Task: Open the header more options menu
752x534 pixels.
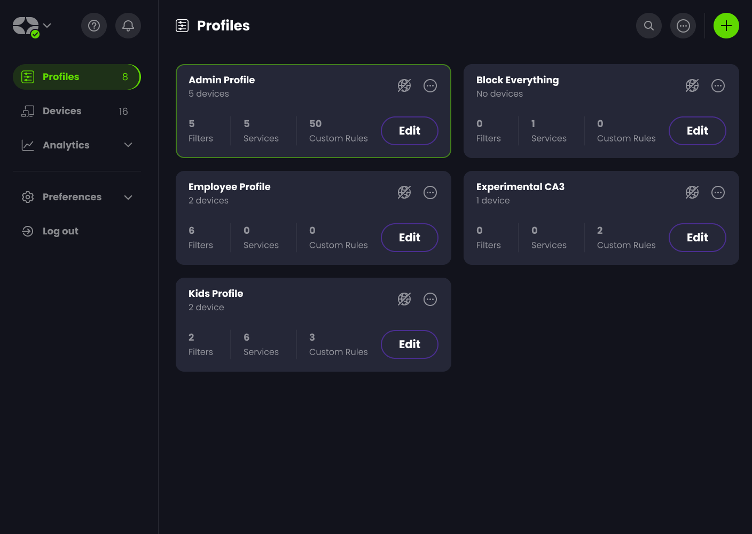Action: [x=683, y=26]
